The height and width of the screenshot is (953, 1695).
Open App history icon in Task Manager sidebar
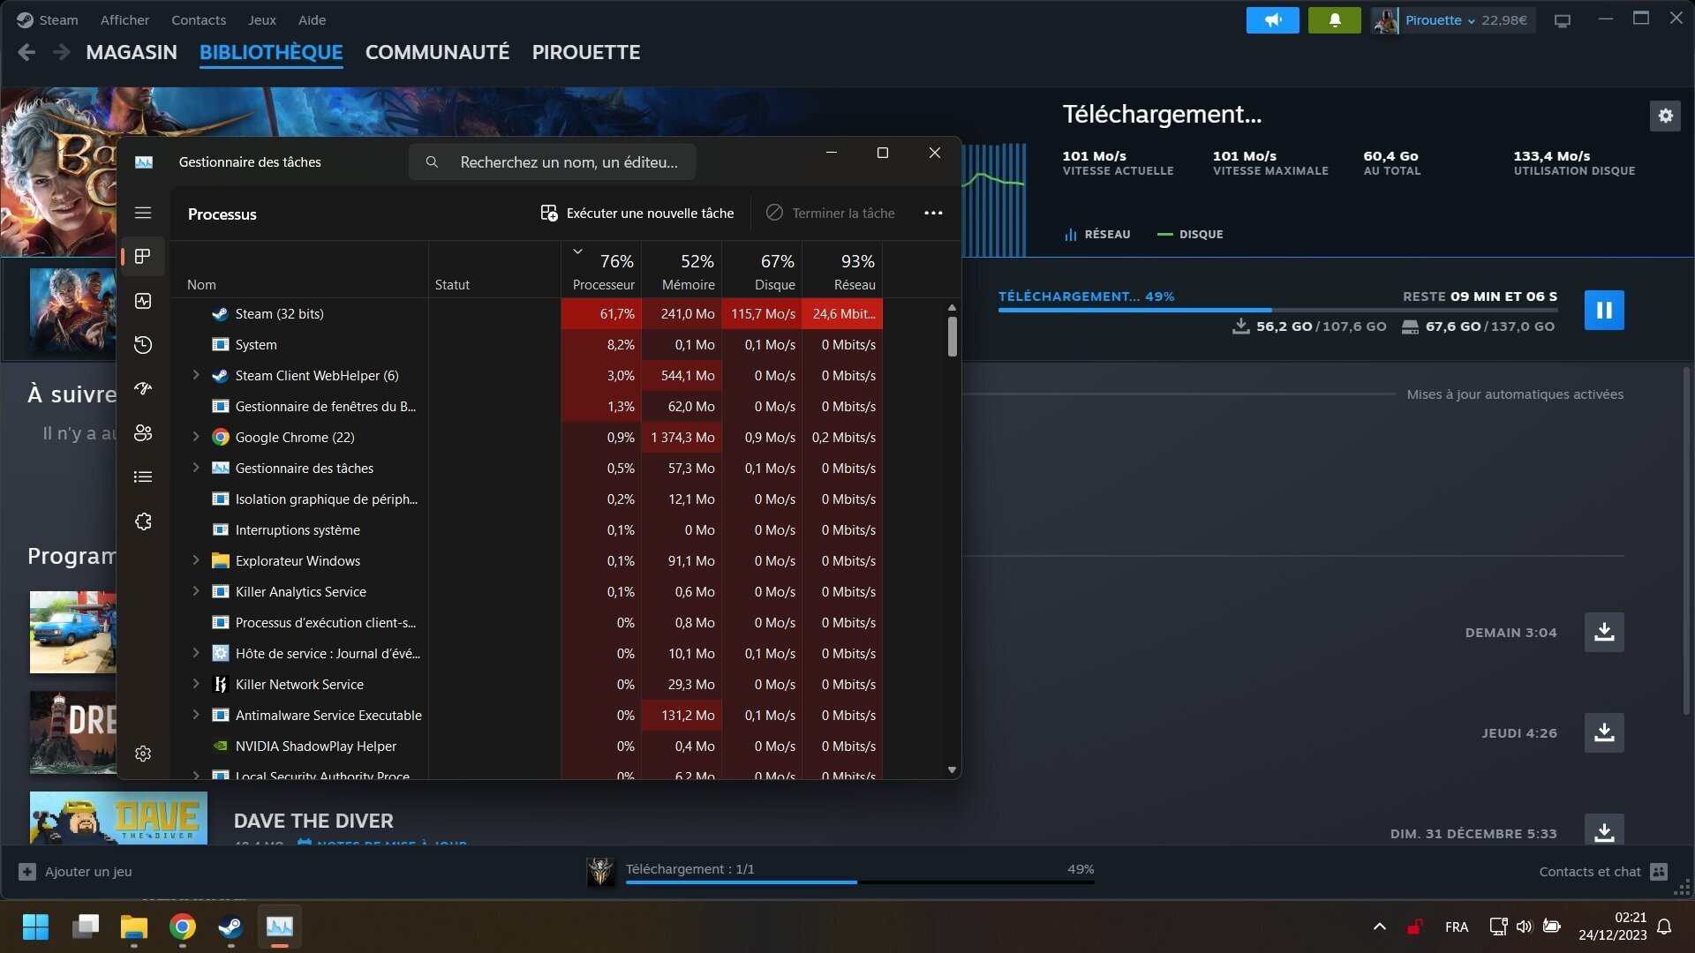point(143,345)
